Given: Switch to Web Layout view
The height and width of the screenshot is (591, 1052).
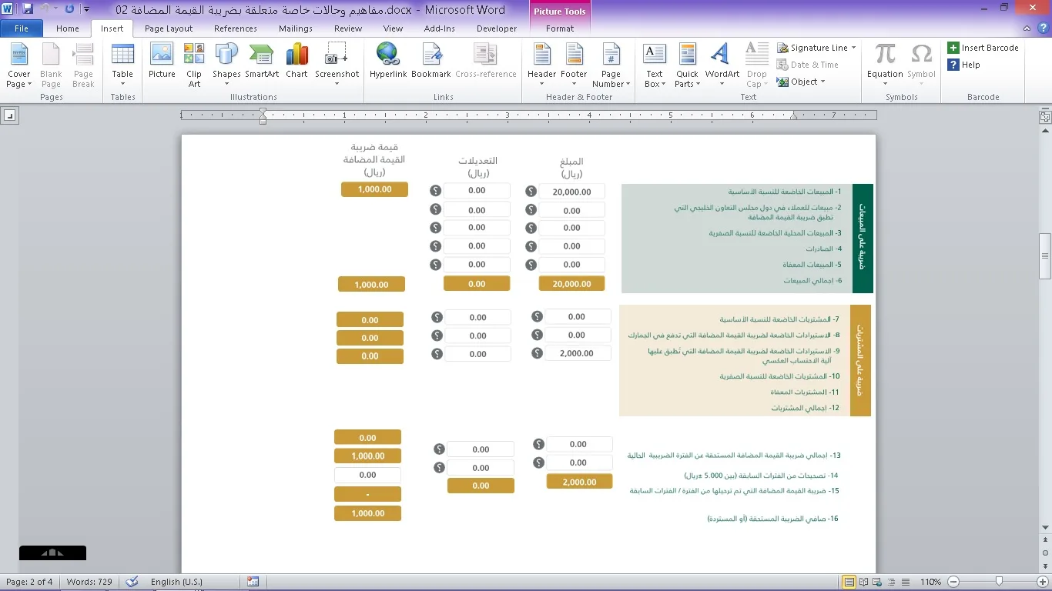Looking at the screenshot, I should click(x=877, y=582).
